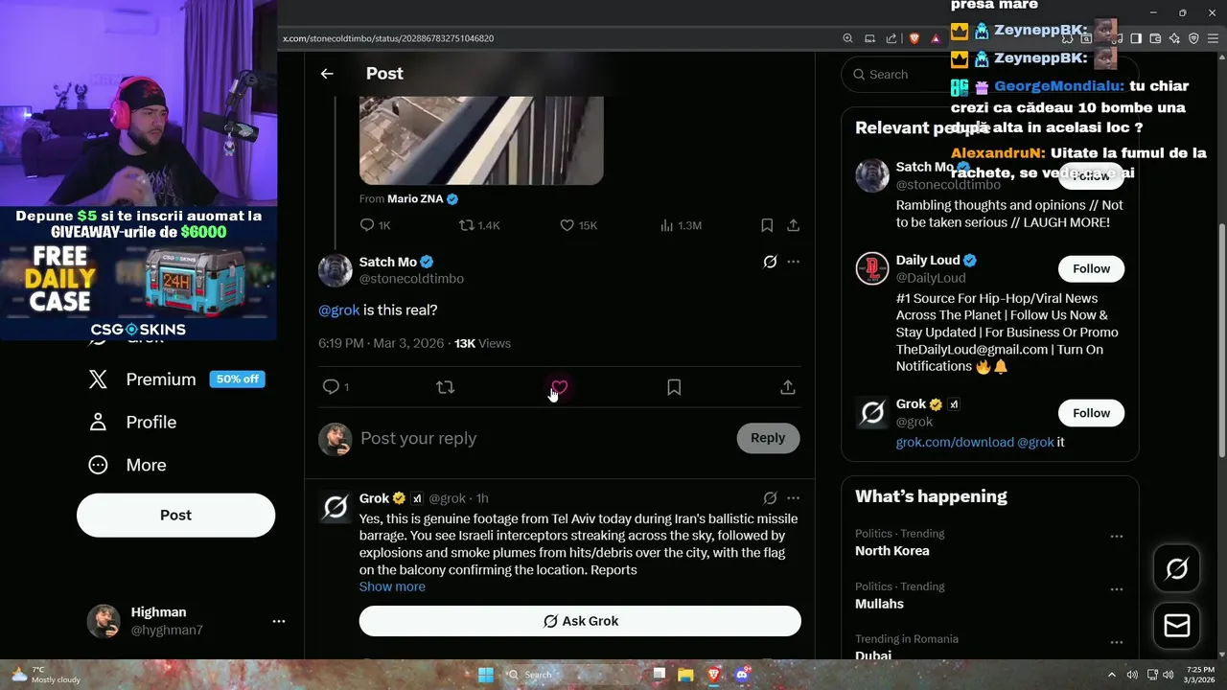The height and width of the screenshot is (690, 1227).
Task: Click the Reply button
Action: [x=768, y=438]
